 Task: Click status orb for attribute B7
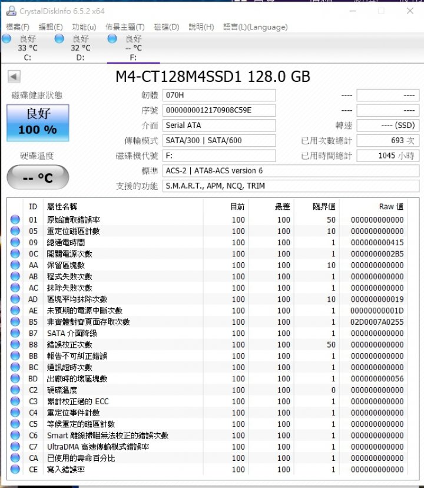click(15, 333)
